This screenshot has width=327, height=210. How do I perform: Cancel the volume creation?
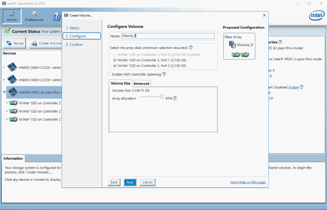(147, 182)
